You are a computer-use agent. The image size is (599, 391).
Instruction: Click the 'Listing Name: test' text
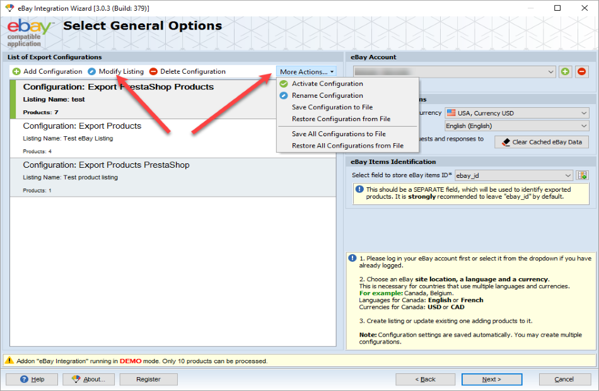pyautogui.click(x=54, y=100)
